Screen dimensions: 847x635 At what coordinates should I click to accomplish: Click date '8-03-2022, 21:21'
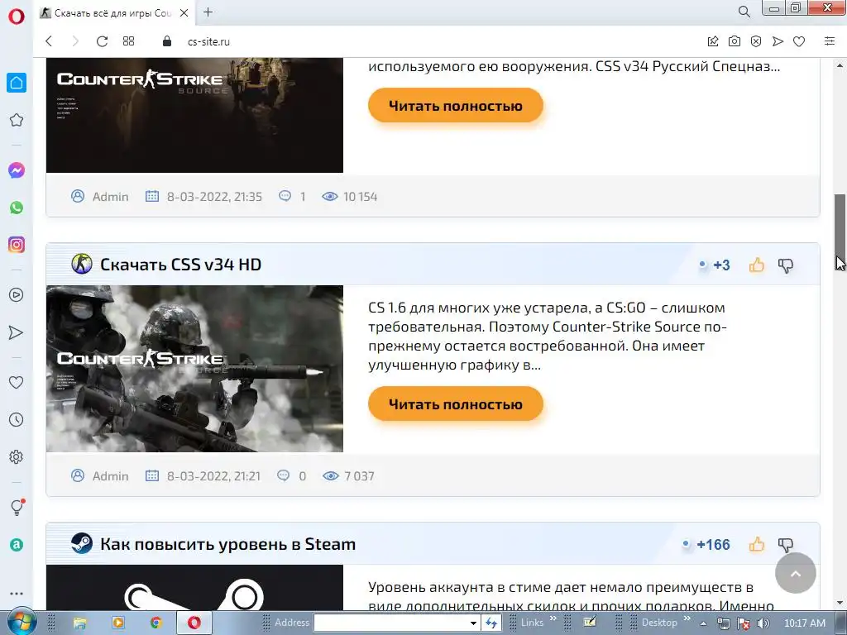[213, 476]
